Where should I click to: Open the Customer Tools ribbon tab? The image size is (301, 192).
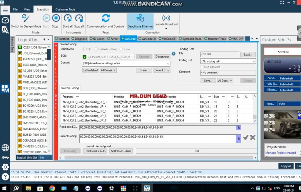[66, 9]
